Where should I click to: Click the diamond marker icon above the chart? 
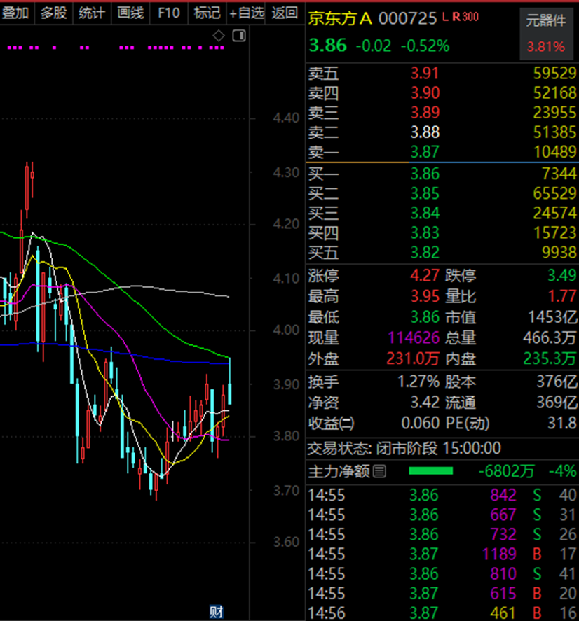pyautogui.click(x=217, y=34)
